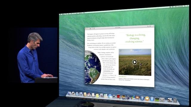Open Finder from the Dock
This screenshot has height=107, width=191.
[69, 93]
